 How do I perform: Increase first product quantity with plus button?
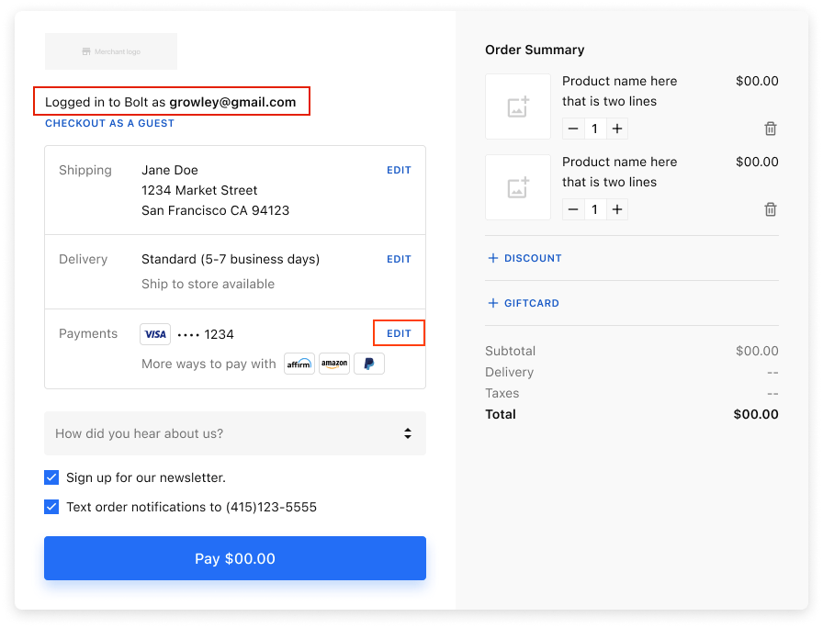(x=616, y=129)
